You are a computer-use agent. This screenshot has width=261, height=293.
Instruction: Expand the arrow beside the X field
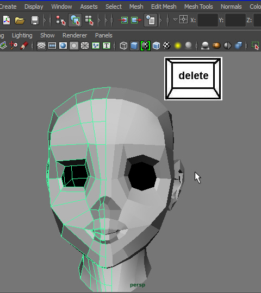point(175,20)
